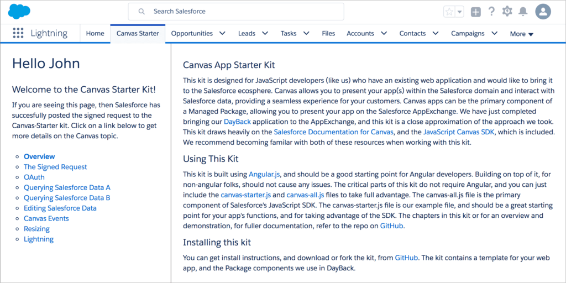Open the Files tab
The width and height of the screenshot is (566, 283).
pos(328,34)
